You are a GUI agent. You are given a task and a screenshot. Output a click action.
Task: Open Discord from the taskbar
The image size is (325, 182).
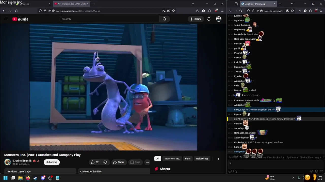(x=43, y=178)
